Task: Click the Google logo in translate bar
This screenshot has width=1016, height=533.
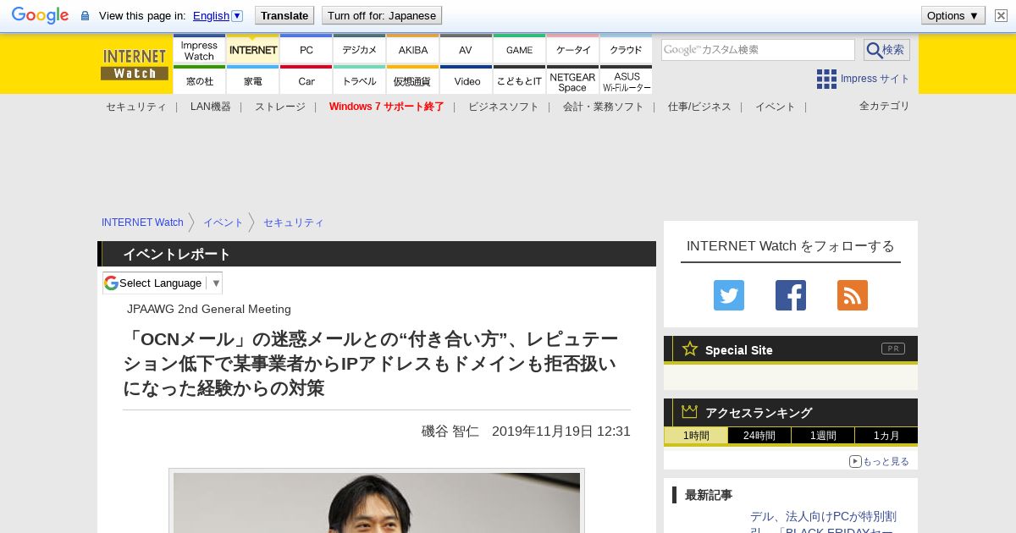Action: pos(40,15)
